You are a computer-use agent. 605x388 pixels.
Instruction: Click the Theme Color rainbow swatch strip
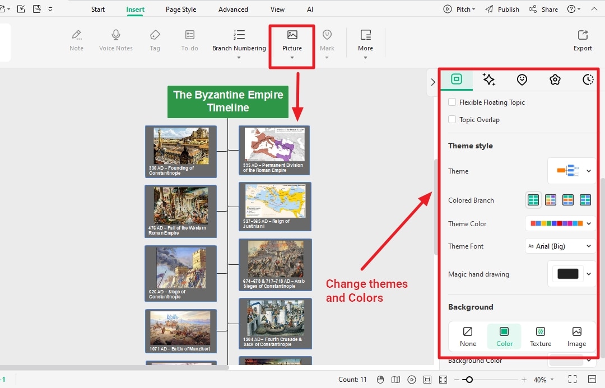click(556, 223)
